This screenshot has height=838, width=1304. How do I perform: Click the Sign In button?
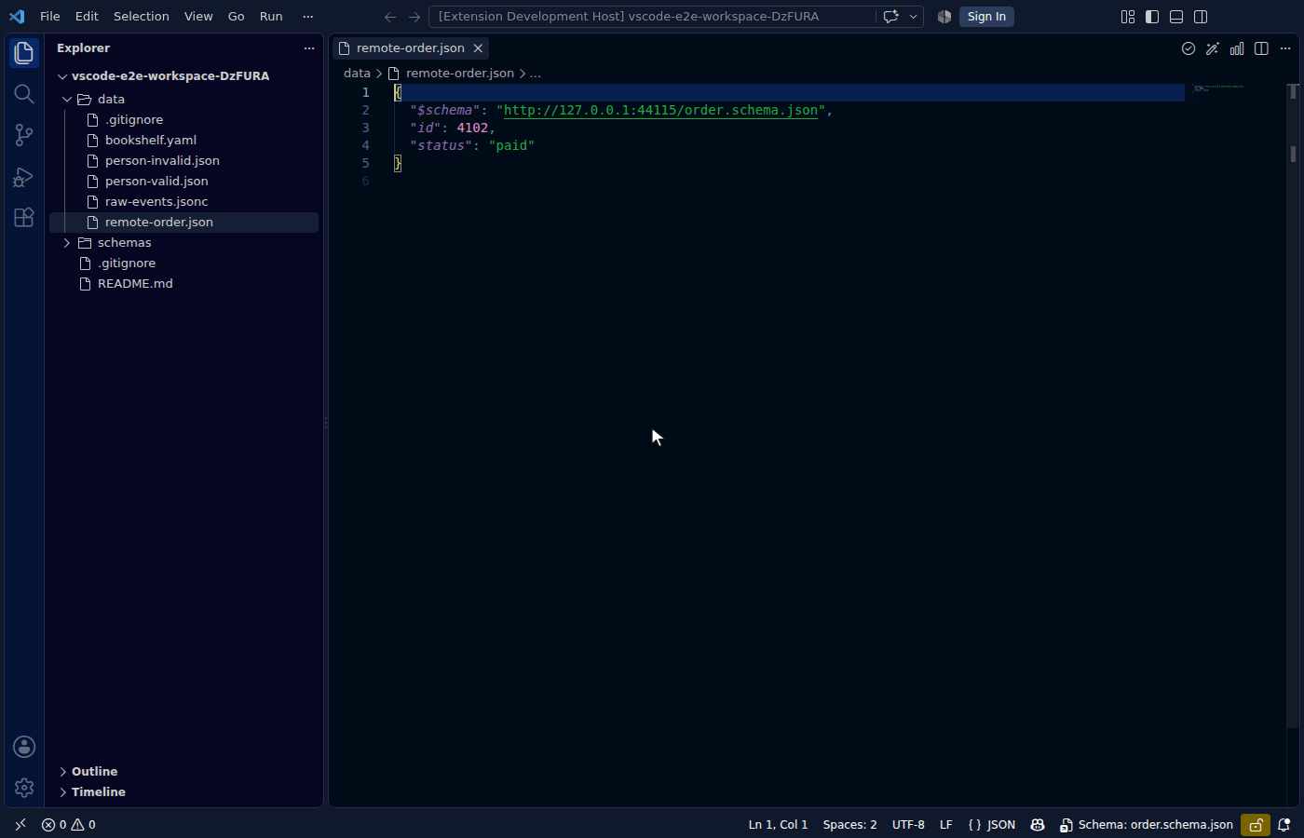click(x=986, y=17)
